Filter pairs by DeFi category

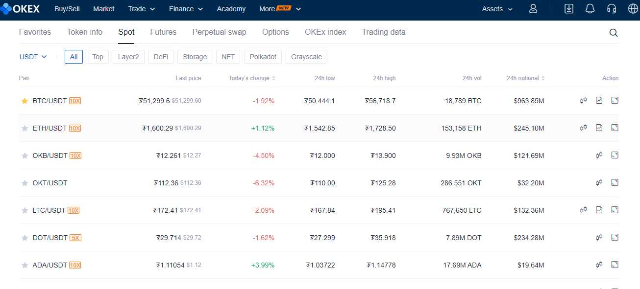tap(161, 57)
